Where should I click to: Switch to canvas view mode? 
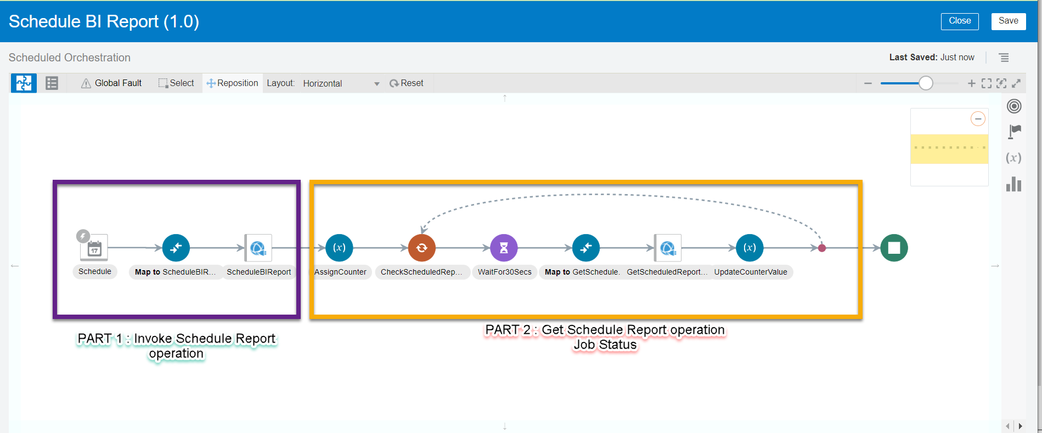point(24,83)
